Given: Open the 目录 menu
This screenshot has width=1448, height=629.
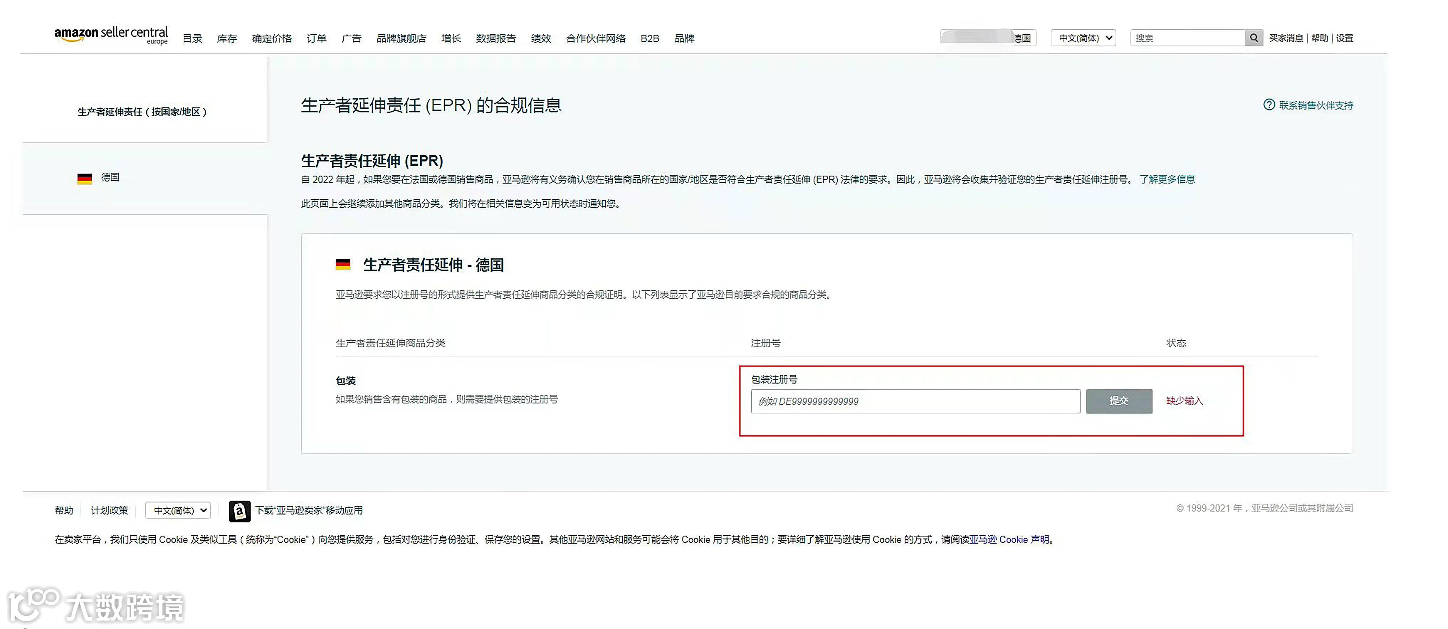Looking at the screenshot, I should point(192,39).
